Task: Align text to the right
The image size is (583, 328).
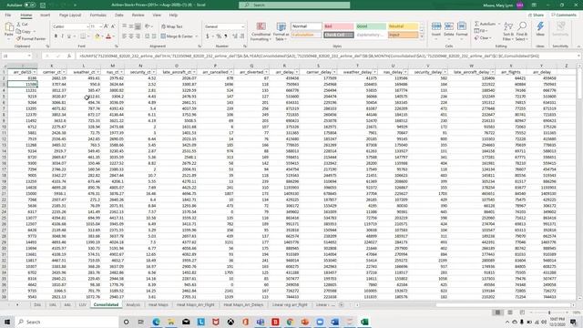Action: (138, 36)
